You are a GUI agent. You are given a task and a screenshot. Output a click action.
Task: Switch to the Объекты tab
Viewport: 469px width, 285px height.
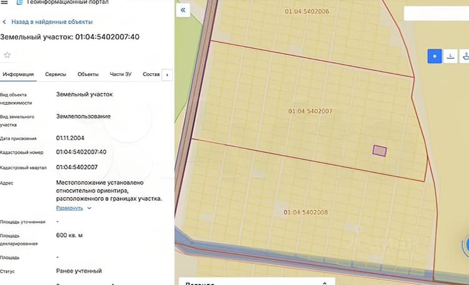pos(88,74)
